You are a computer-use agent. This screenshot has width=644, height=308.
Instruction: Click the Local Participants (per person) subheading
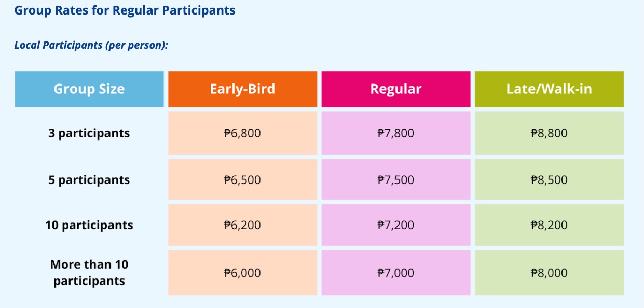[91, 45]
